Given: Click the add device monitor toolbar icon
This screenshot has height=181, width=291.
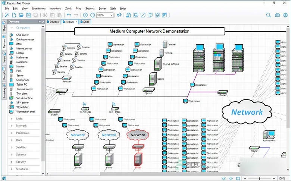Looking at the screenshot, I should tap(136, 15).
